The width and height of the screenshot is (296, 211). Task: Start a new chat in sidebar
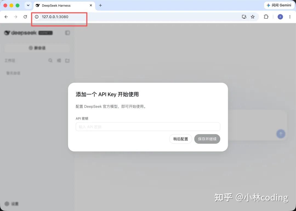(x=37, y=48)
